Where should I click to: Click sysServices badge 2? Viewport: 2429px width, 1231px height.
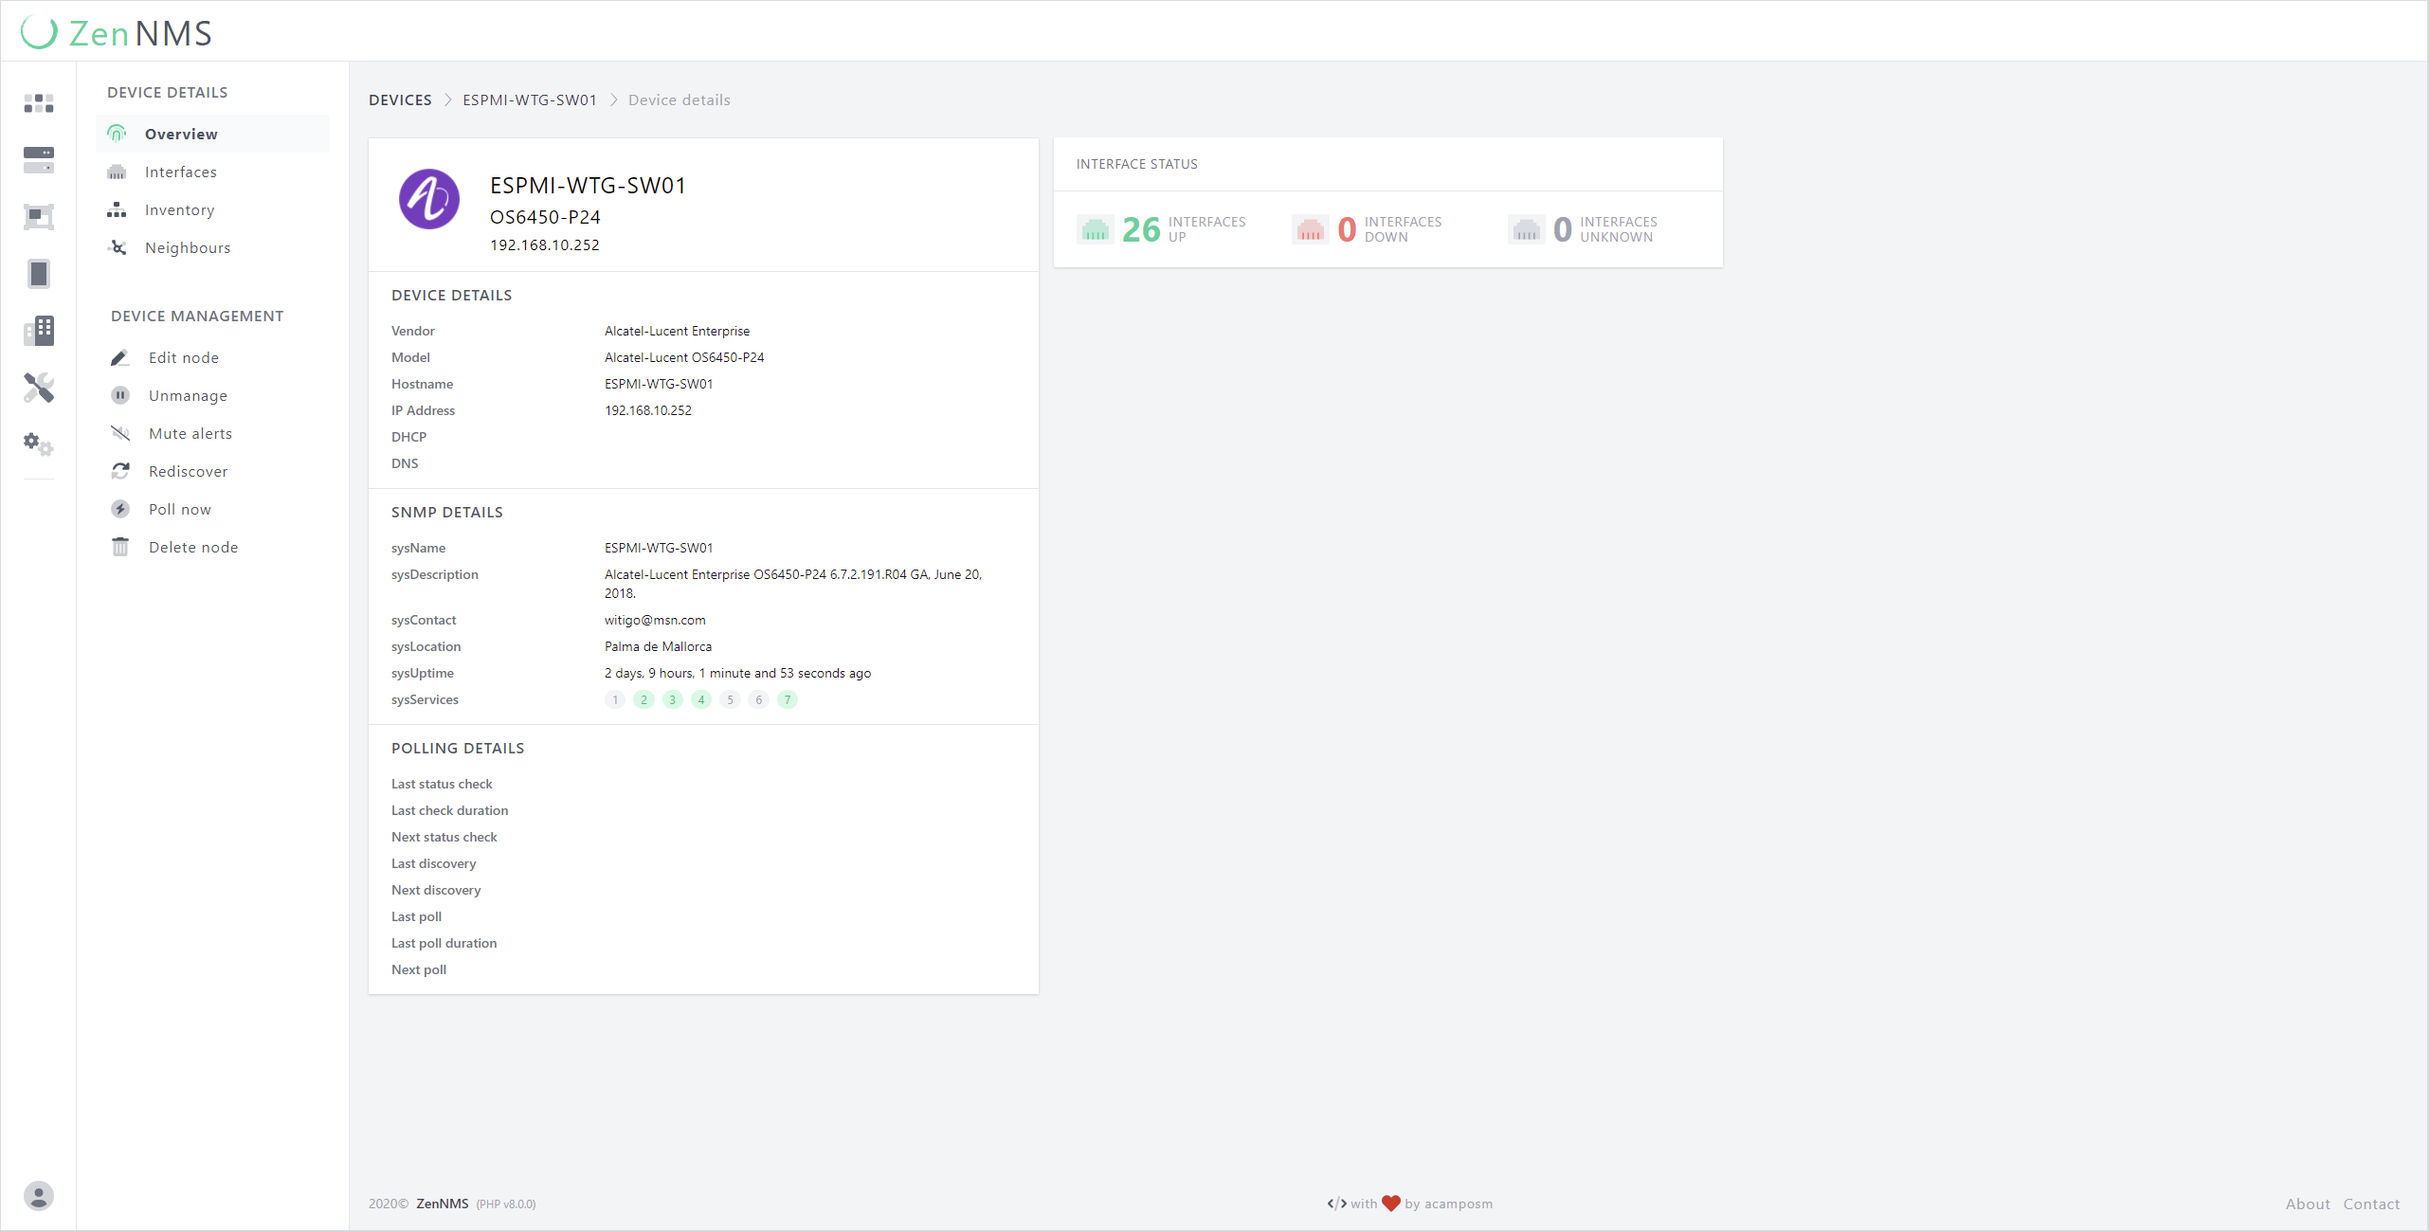[x=644, y=699]
